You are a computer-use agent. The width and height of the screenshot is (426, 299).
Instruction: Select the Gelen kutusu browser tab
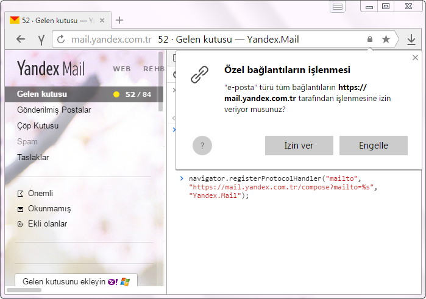click(58, 20)
